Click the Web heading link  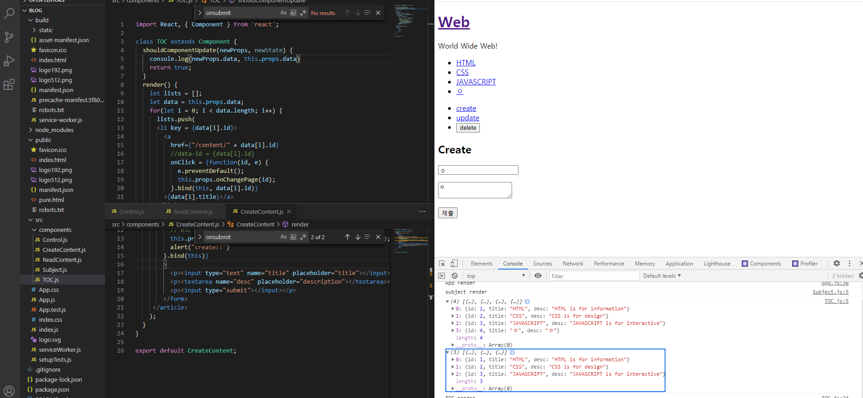pos(454,22)
